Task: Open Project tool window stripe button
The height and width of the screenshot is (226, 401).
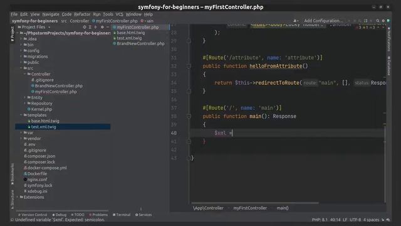Action: tap(13, 33)
